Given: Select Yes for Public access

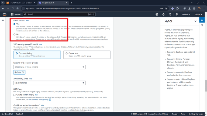Looking at the screenshot, I should [14, 24].
